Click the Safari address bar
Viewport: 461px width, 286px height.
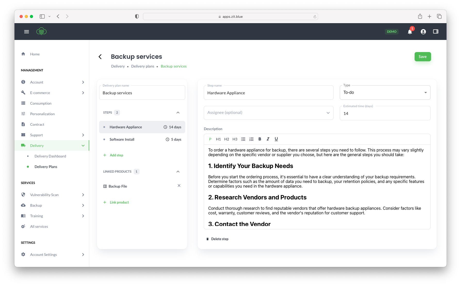[x=230, y=16]
